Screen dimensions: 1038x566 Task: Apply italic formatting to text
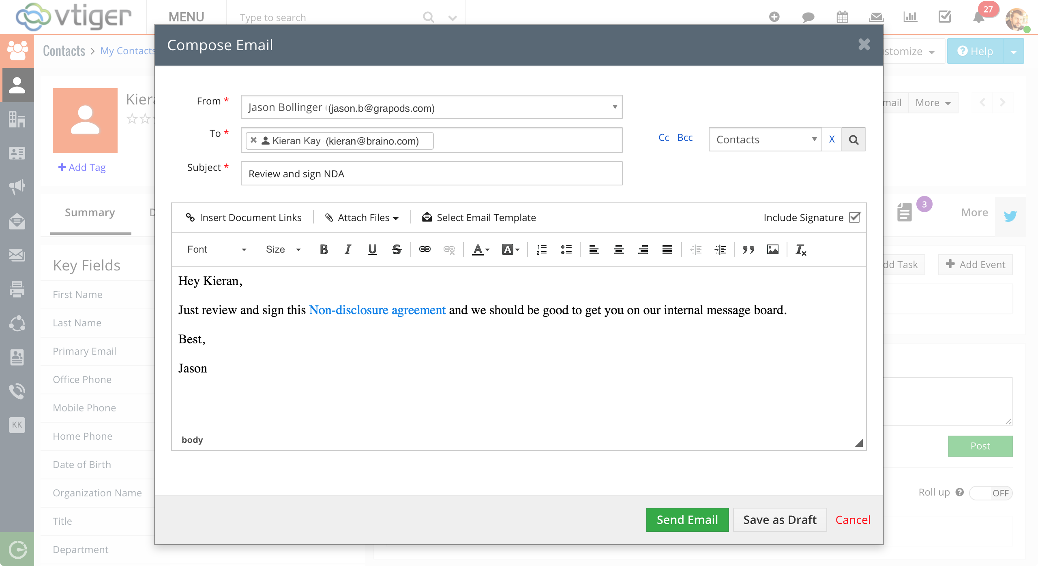(x=347, y=249)
